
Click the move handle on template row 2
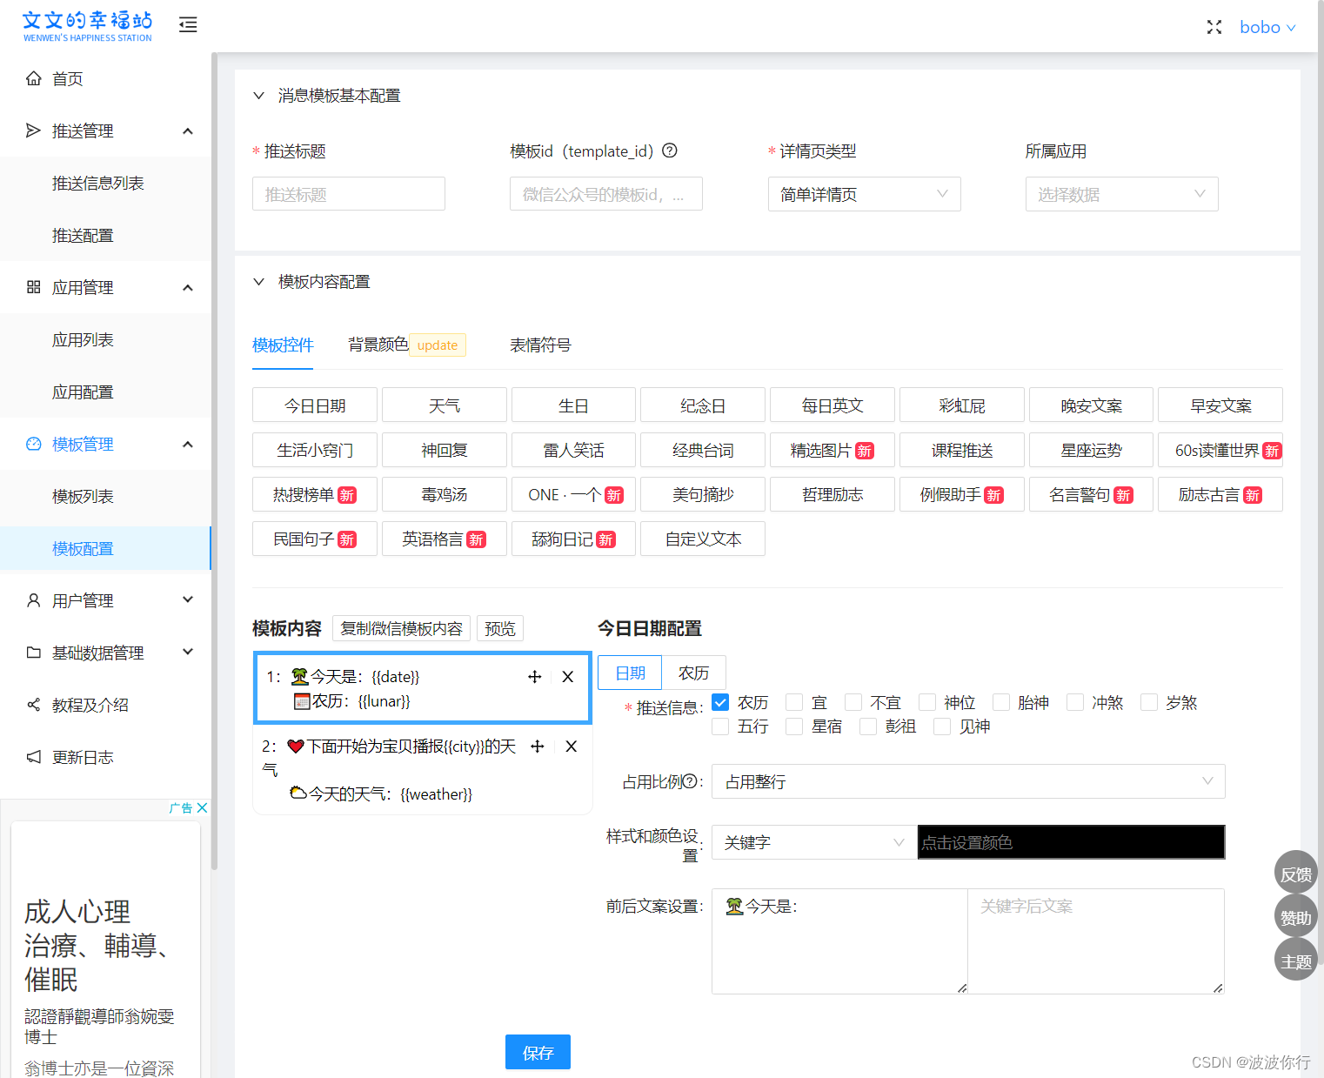[538, 747]
